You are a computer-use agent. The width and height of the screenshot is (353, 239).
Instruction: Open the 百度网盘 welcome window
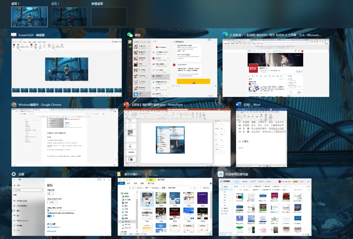click(x=265, y=206)
